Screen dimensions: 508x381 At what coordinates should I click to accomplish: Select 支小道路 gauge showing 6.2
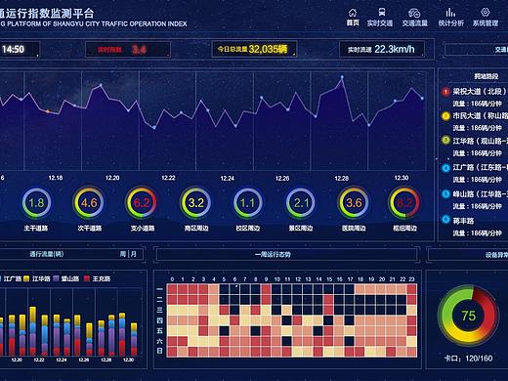click(x=142, y=203)
